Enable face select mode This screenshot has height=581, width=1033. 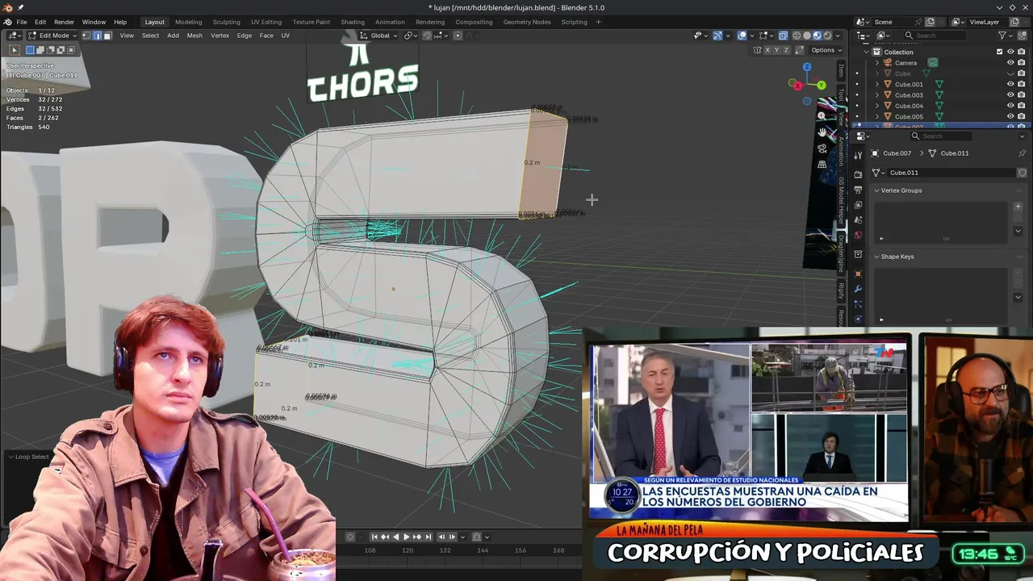coord(107,36)
